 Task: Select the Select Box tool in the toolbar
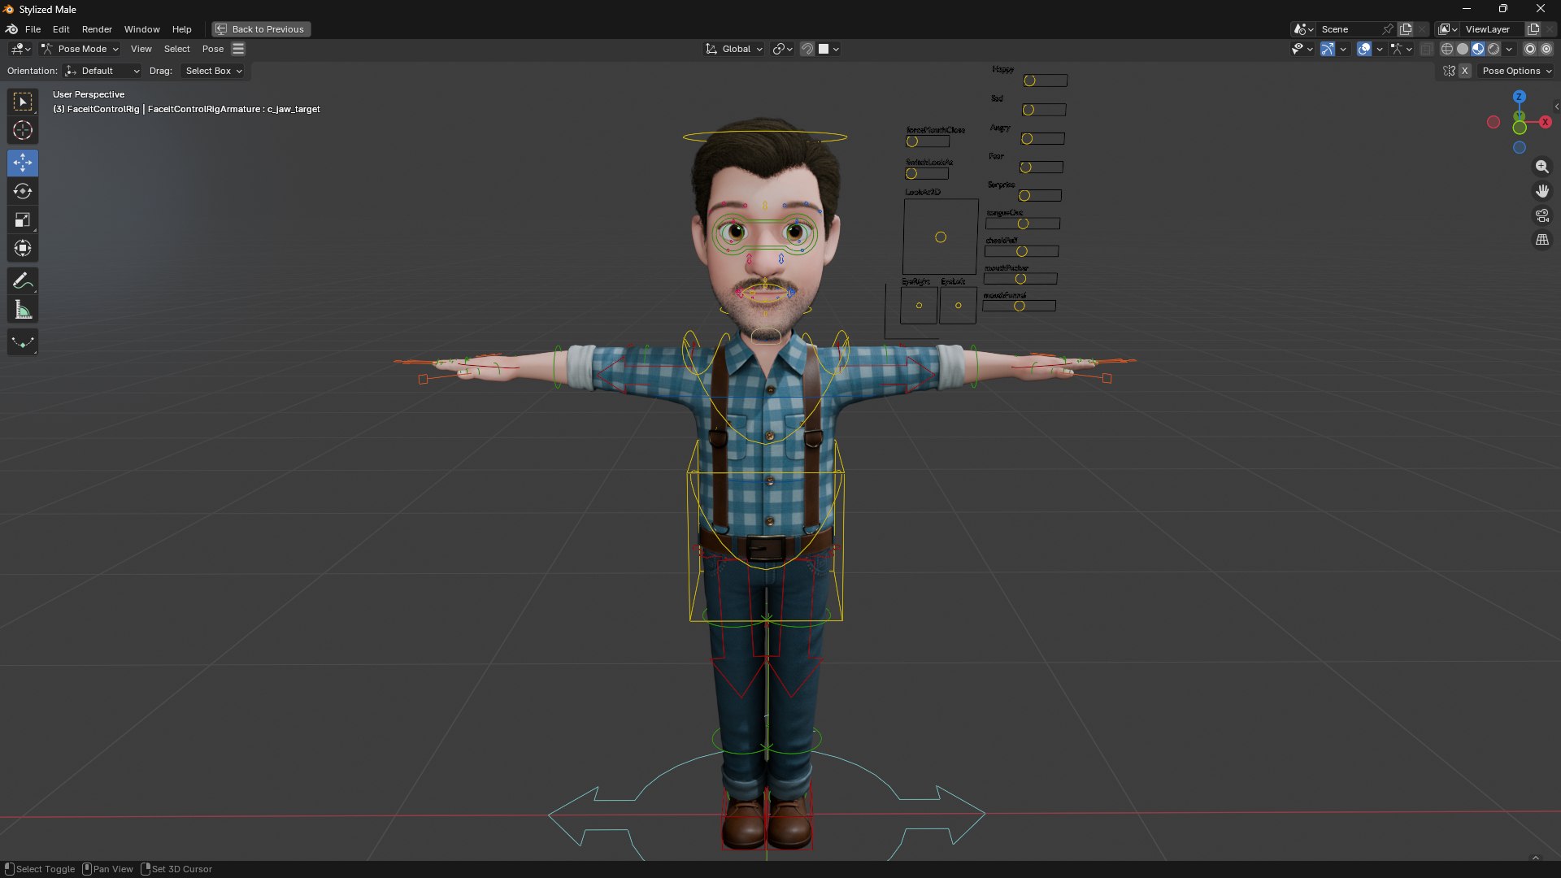23,102
